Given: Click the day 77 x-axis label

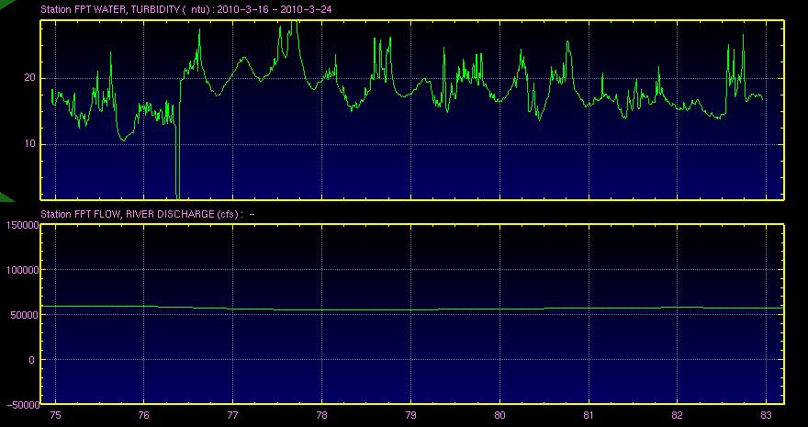Looking at the screenshot, I should 233,416.
